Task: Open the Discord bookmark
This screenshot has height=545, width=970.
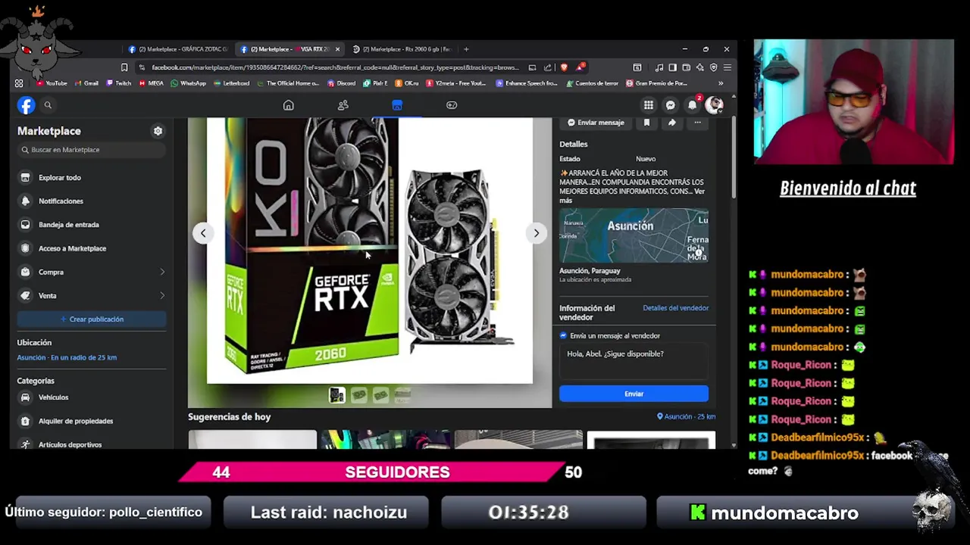Action: (x=342, y=83)
